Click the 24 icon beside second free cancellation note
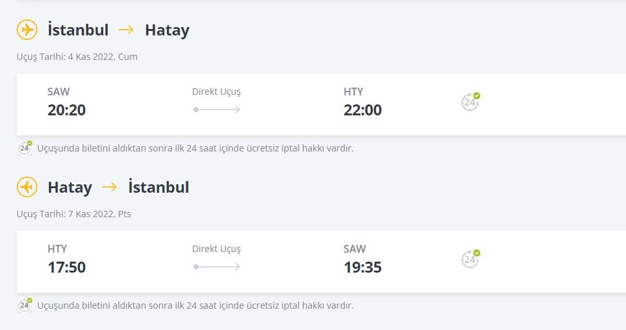The height and width of the screenshot is (330, 626). pos(24,305)
